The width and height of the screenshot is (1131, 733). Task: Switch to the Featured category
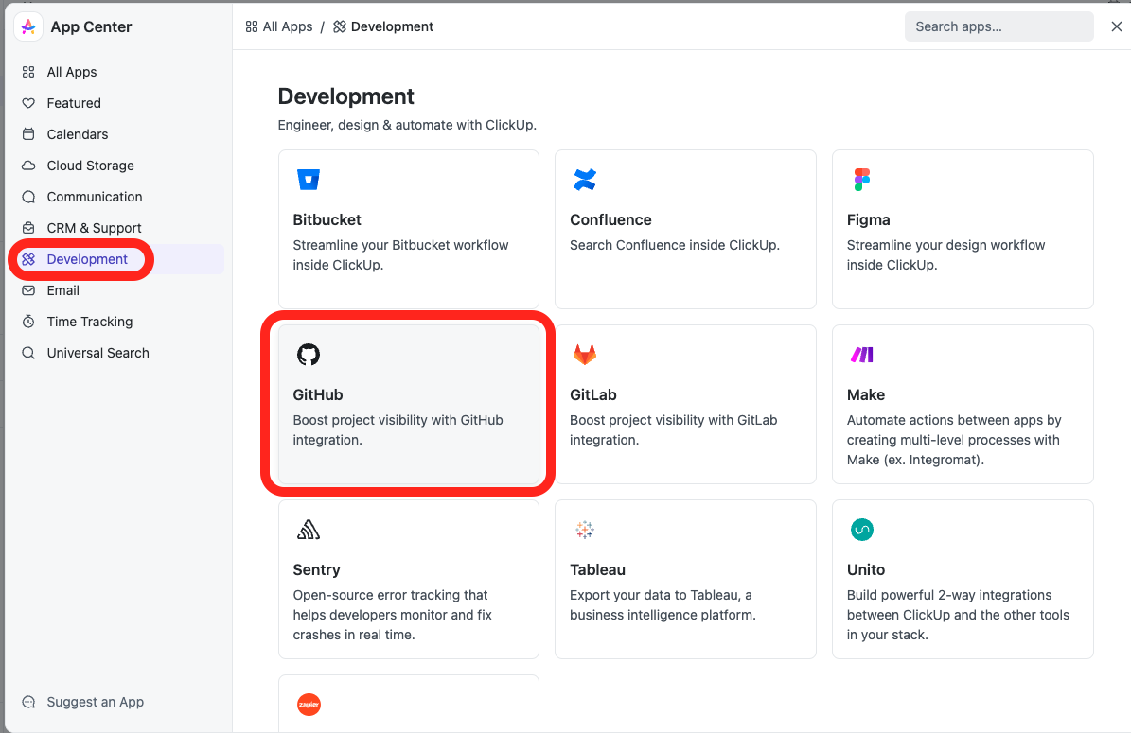74,103
